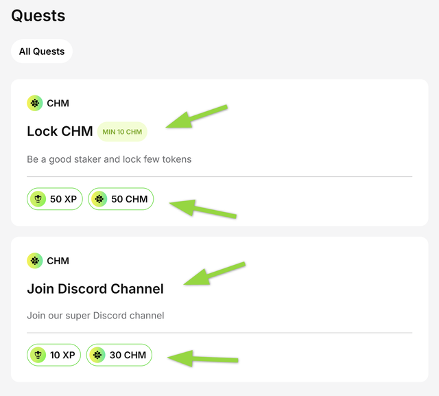Click the trophy icon in the 50 XP badge
Image resolution: width=439 pixels, height=396 pixels.
coord(38,199)
